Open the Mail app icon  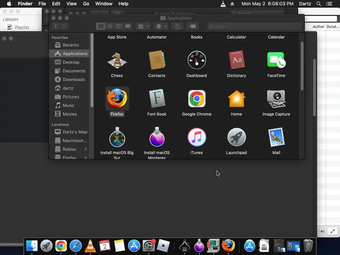pos(276,137)
